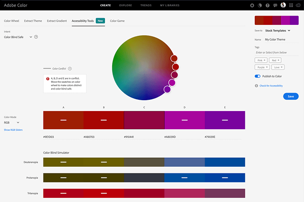Open the feedback chat bubble icon
The image size is (304, 202).
[x=275, y=5]
